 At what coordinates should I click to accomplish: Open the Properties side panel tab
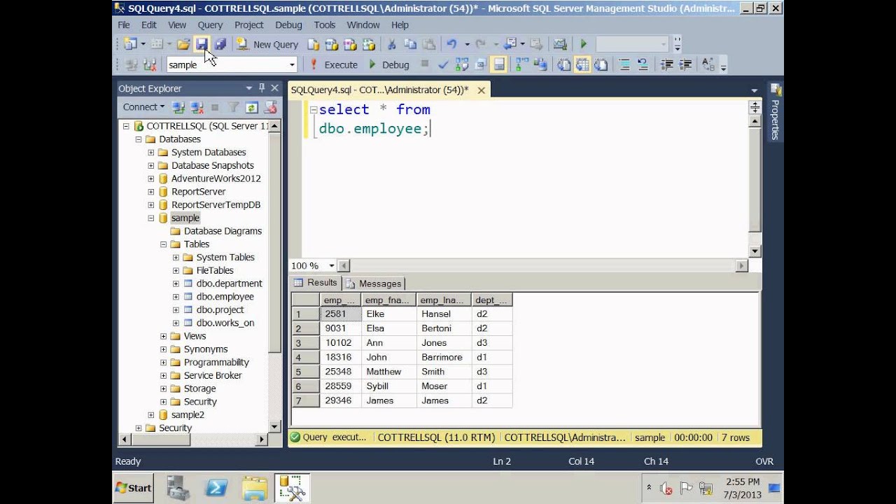(x=775, y=112)
